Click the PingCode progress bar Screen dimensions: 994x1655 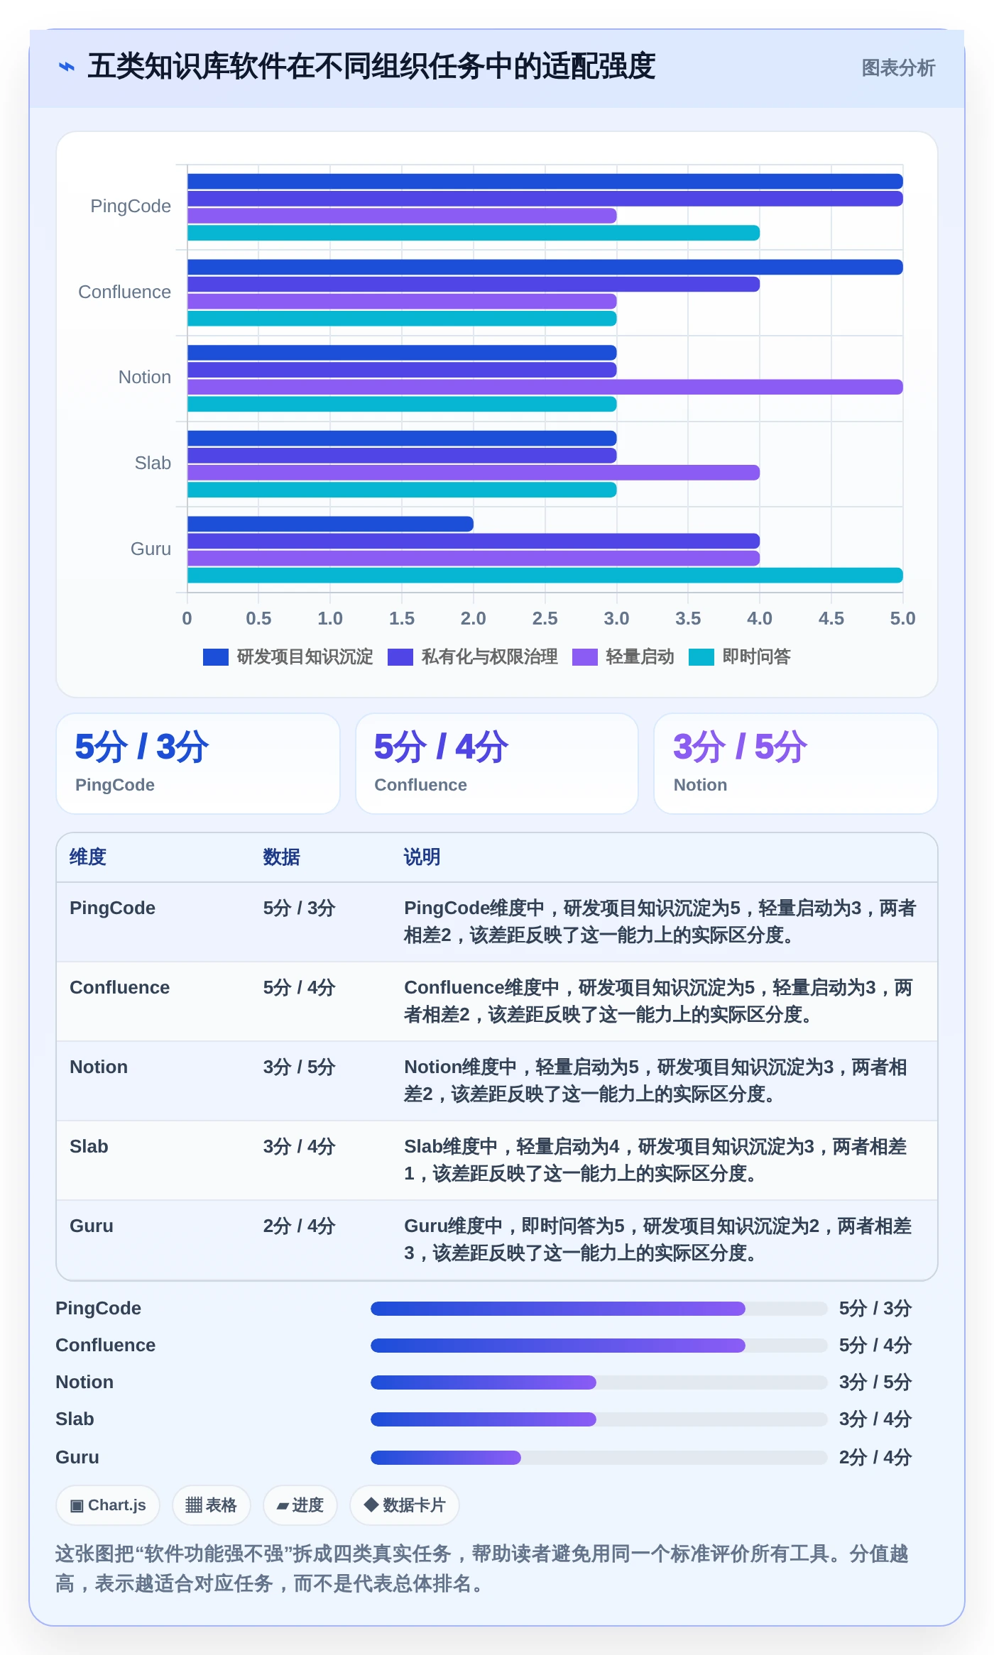[599, 1309]
